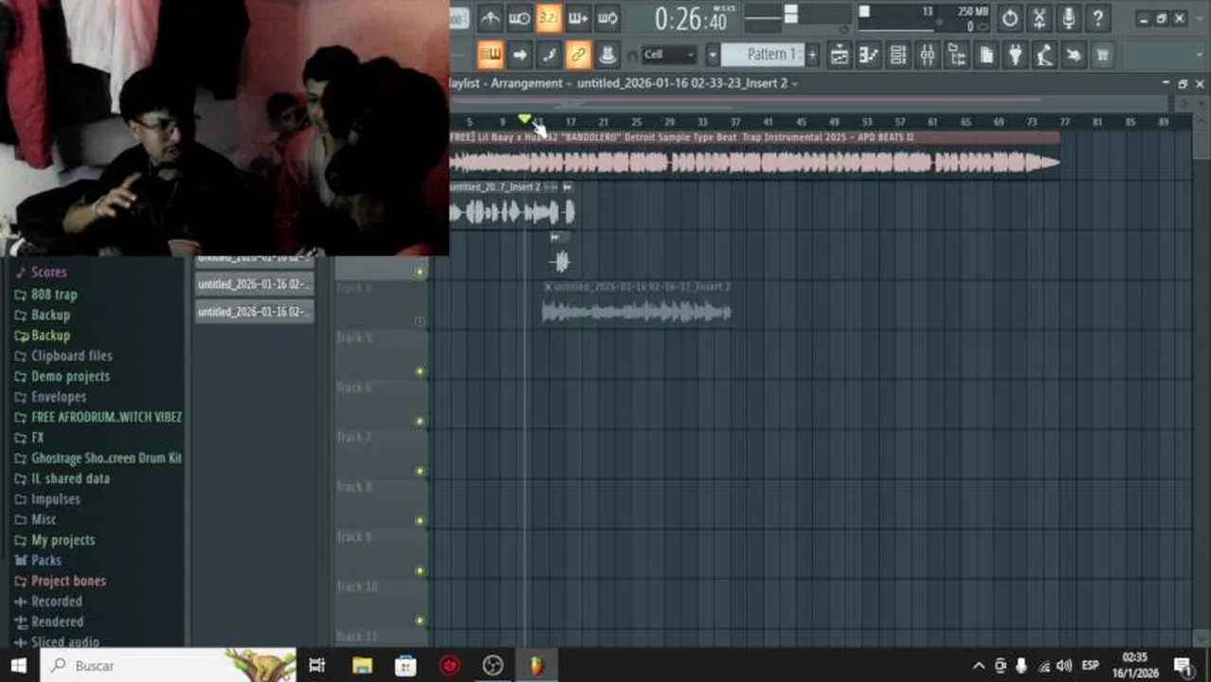This screenshot has width=1211, height=682.
Task: Open the tempo tapper icon
Action: (1044, 55)
